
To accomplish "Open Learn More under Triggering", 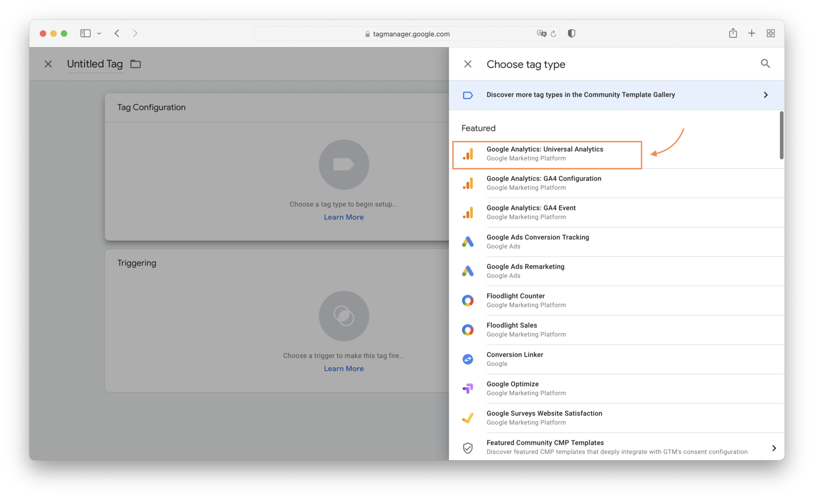I will tap(344, 369).
